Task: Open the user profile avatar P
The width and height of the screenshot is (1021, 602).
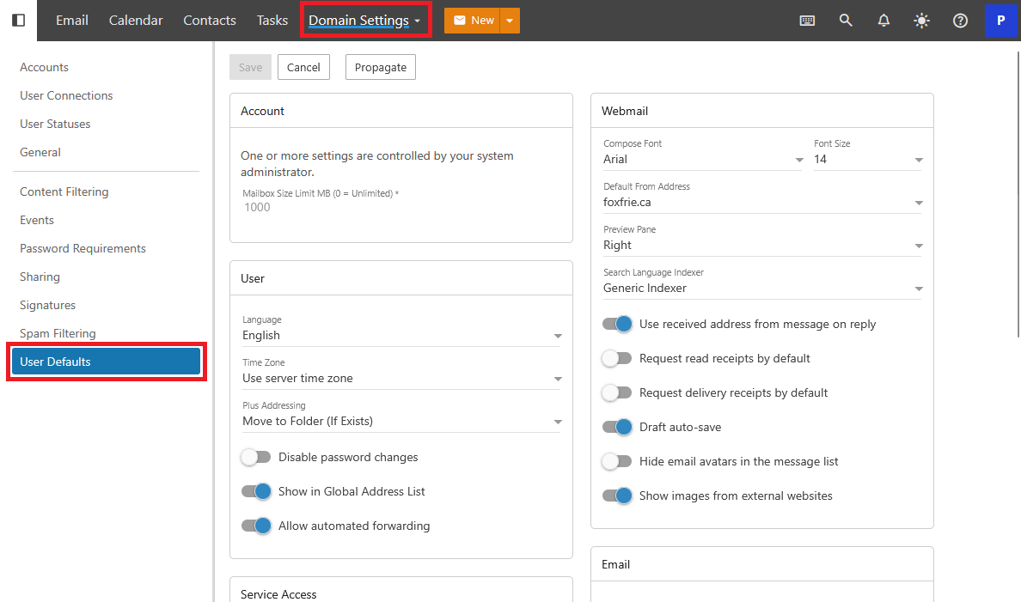Action: point(1000,21)
